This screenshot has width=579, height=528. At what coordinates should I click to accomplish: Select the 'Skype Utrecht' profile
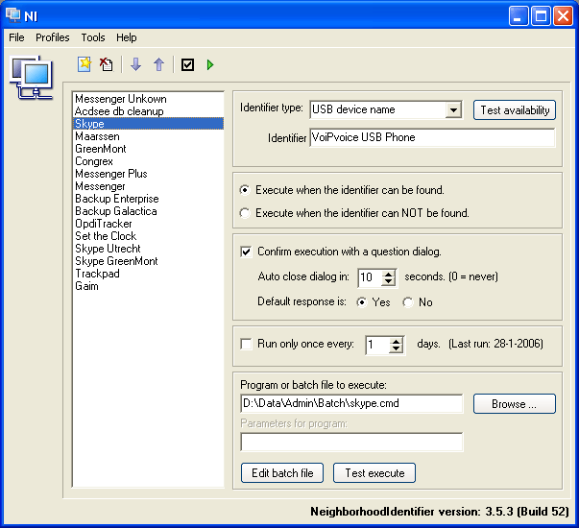coord(148,249)
